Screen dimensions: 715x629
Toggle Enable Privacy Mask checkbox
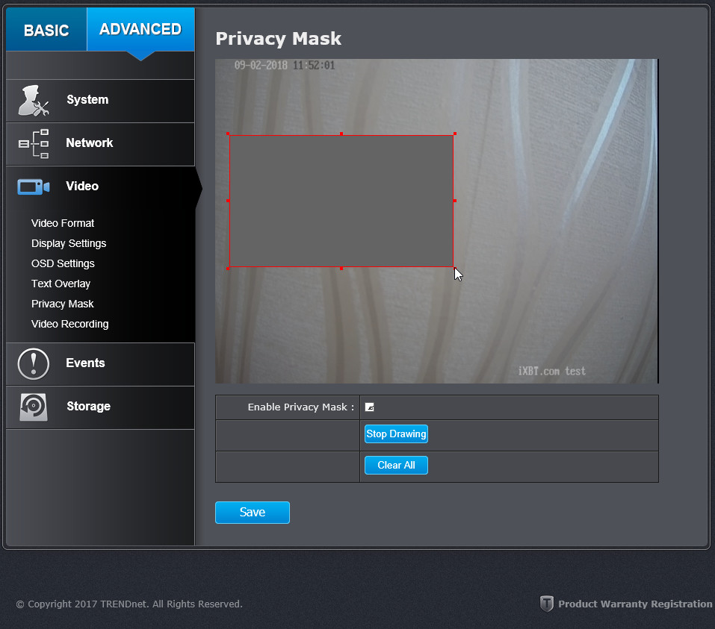(369, 407)
